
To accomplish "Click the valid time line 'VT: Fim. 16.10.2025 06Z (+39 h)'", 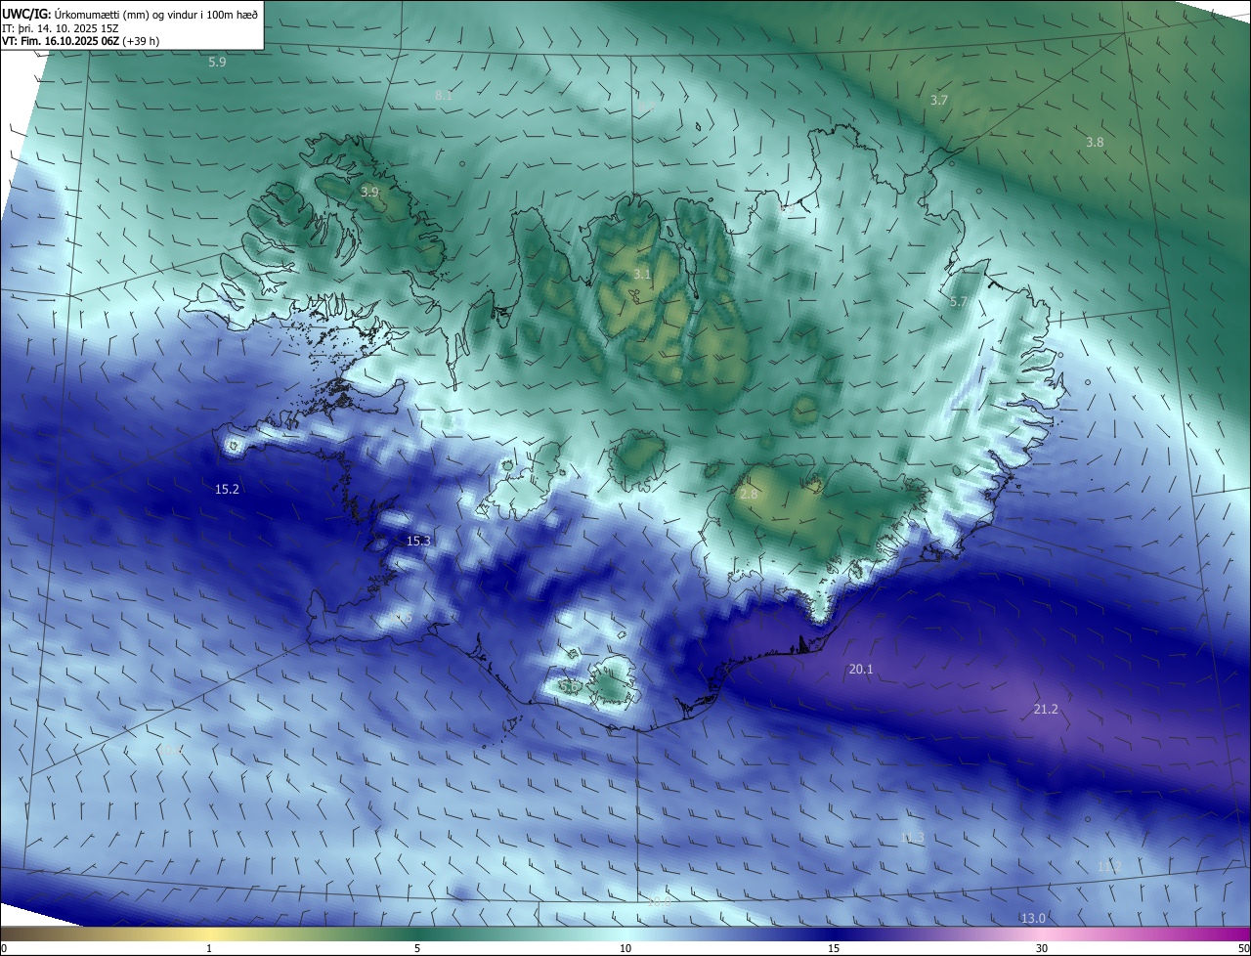I will 80,42.
